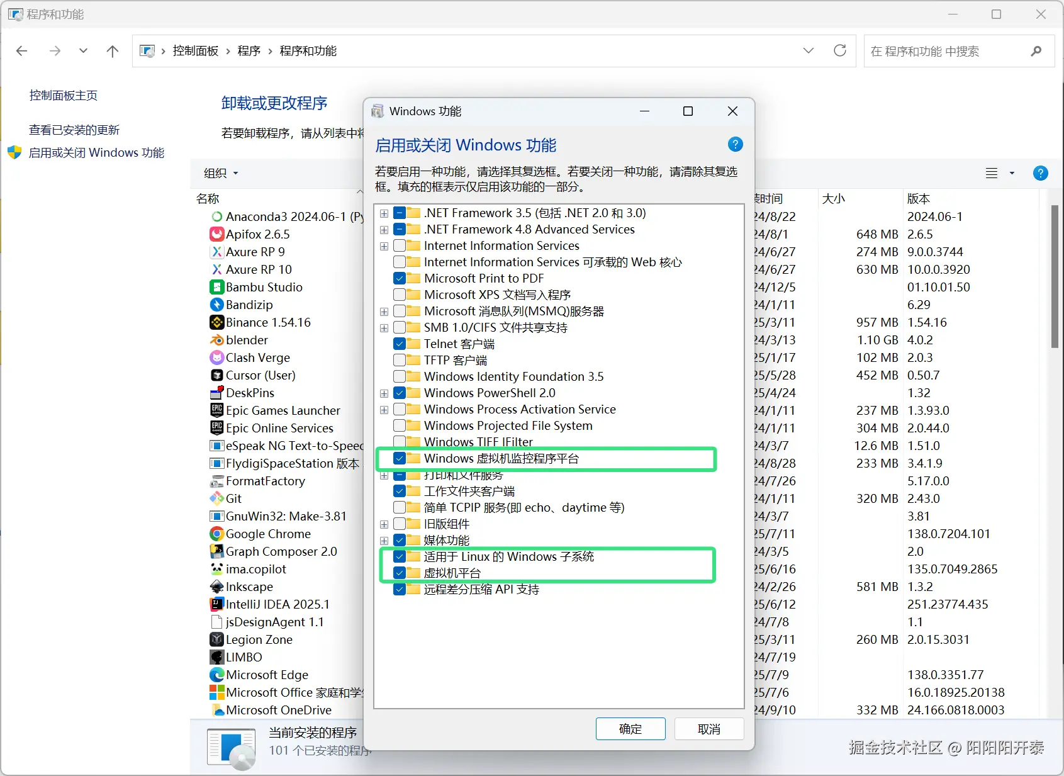This screenshot has height=776, width=1064.
Task: Click the Cursor (User) icon
Action: coord(216,375)
